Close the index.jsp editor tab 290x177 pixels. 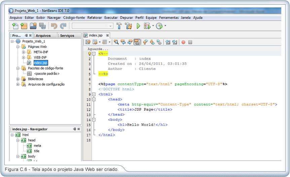point(107,35)
